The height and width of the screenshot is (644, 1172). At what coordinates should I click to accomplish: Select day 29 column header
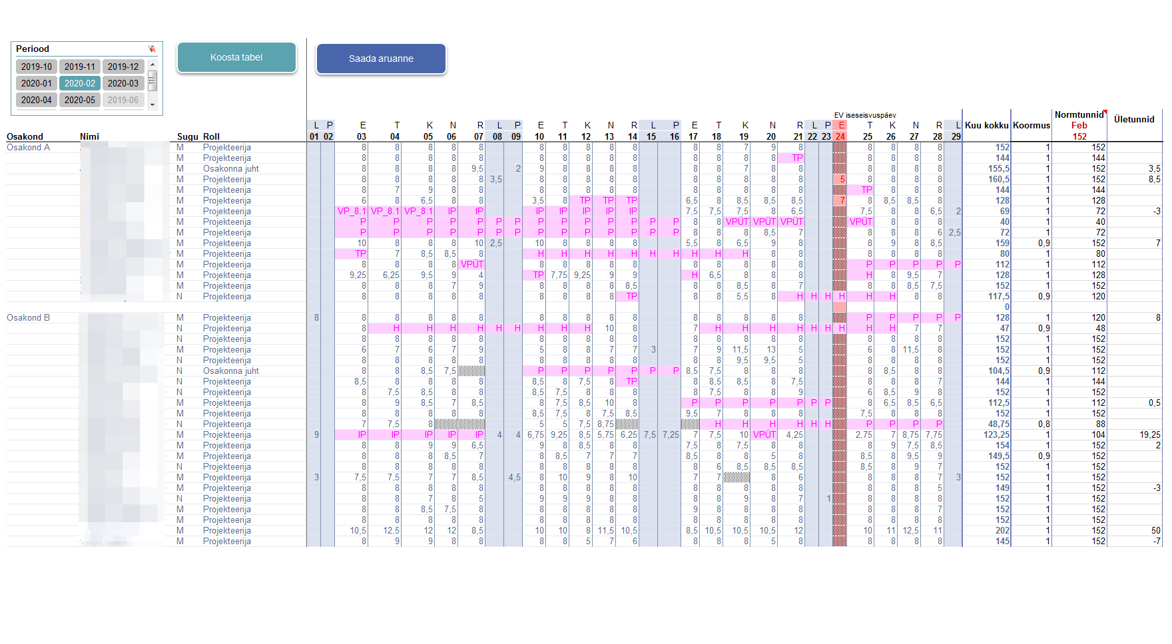coord(956,136)
